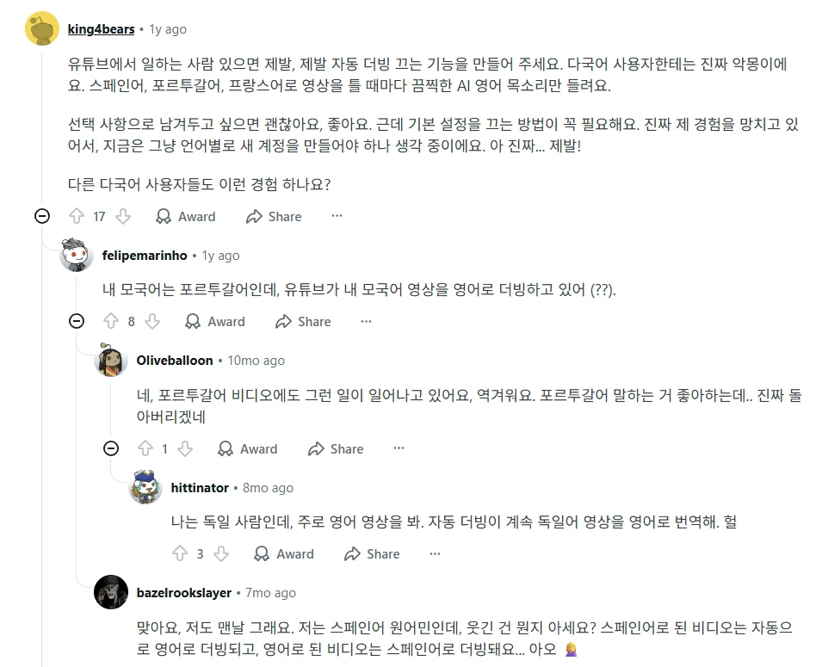
Task: Downvote felipemarinho's reply
Action: [x=152, y=322]
